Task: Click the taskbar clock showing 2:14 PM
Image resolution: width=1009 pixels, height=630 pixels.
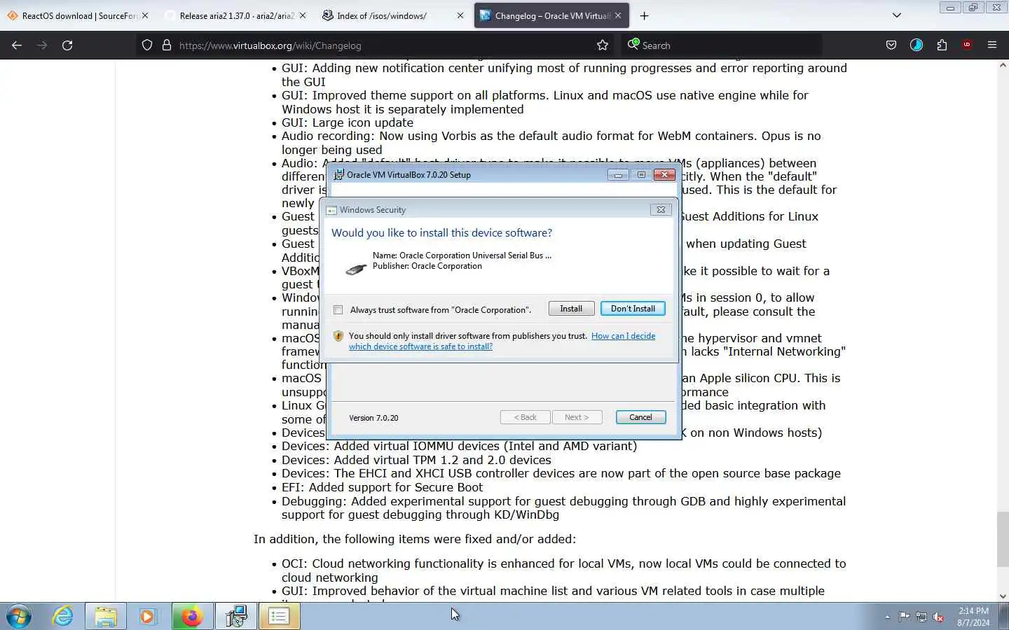Action: [x=973, y=617]
